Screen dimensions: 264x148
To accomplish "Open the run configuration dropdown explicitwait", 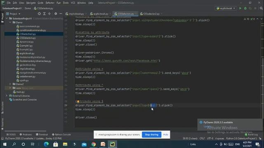I will tap(226, 8).
